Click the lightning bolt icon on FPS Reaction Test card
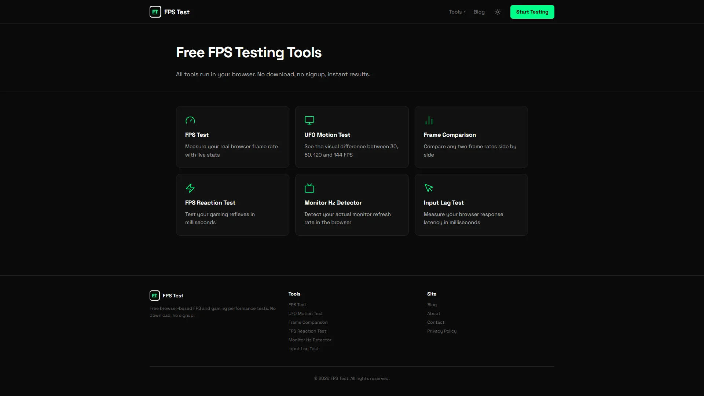This screenshot has width=704, height=396. [190, 188]
